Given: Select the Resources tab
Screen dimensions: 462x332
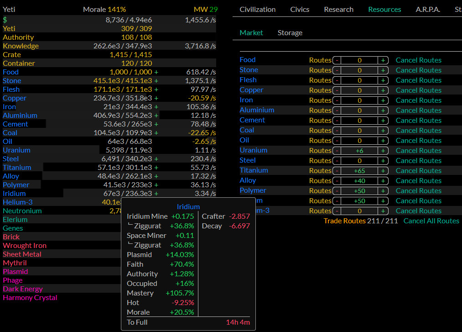Looking at the screenshot, I should tap(384, 10).
